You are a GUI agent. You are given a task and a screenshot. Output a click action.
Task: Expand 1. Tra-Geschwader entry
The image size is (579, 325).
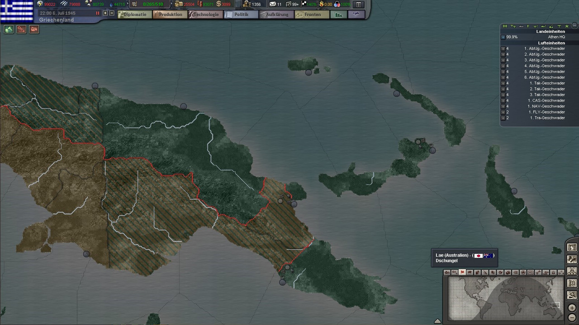click(503, 118)
